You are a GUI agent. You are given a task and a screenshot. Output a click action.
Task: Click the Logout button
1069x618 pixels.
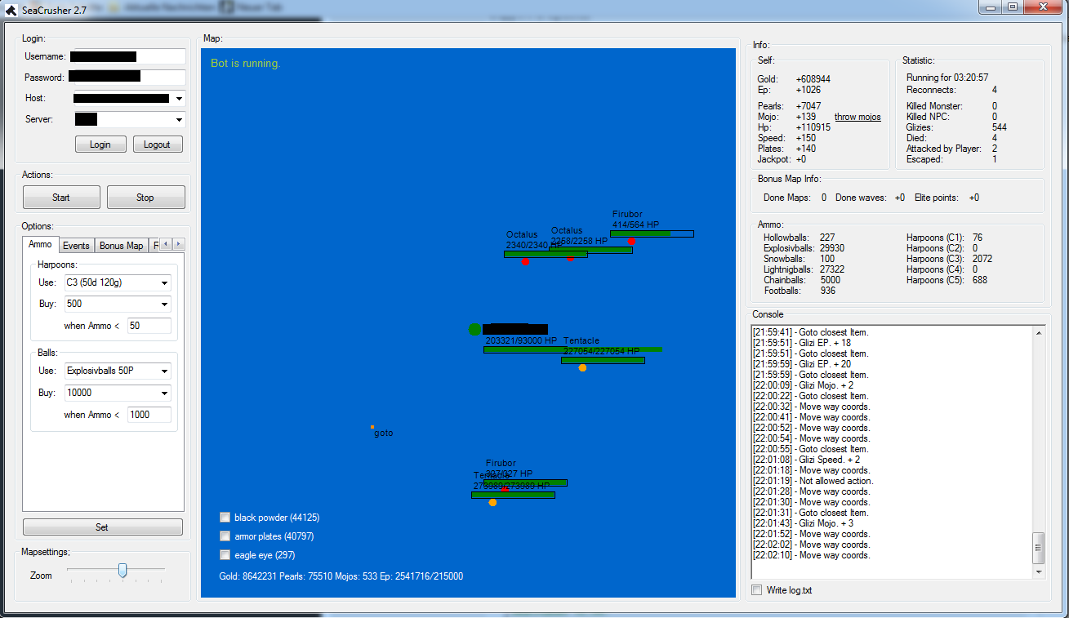tap(158, 144)
